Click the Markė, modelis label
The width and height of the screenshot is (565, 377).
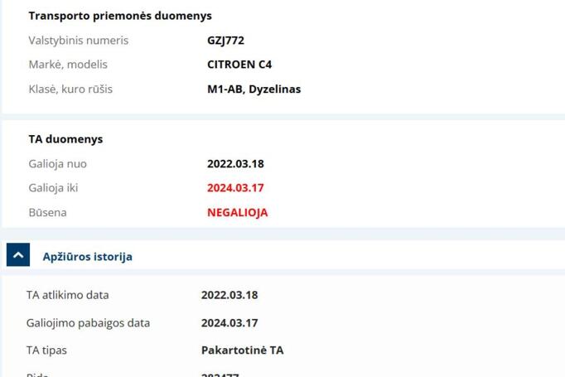pyautogui.click(x=68, y=64)
